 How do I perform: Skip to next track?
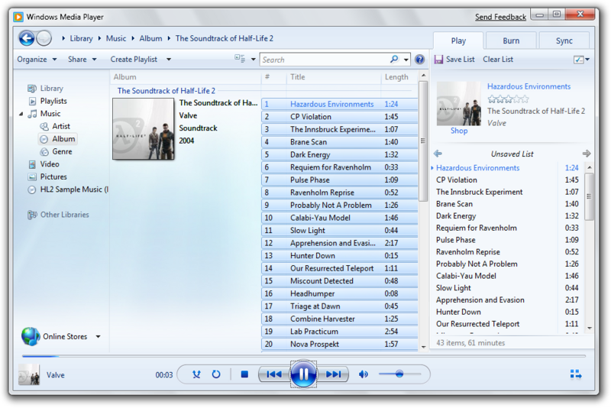tap(334, 374)
